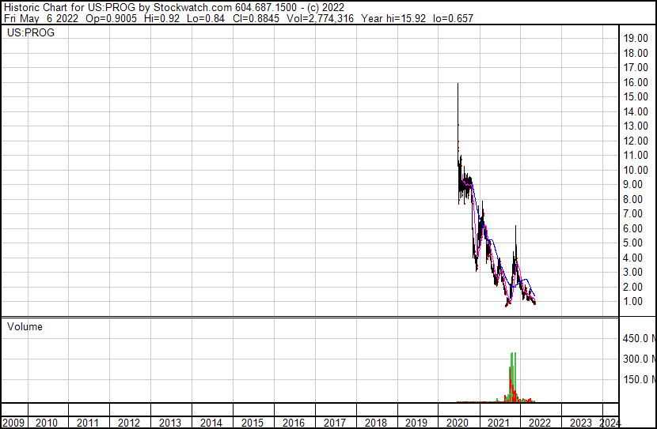
Task: Click the Fri May 6 2022 date text
Action: point(41,18)
